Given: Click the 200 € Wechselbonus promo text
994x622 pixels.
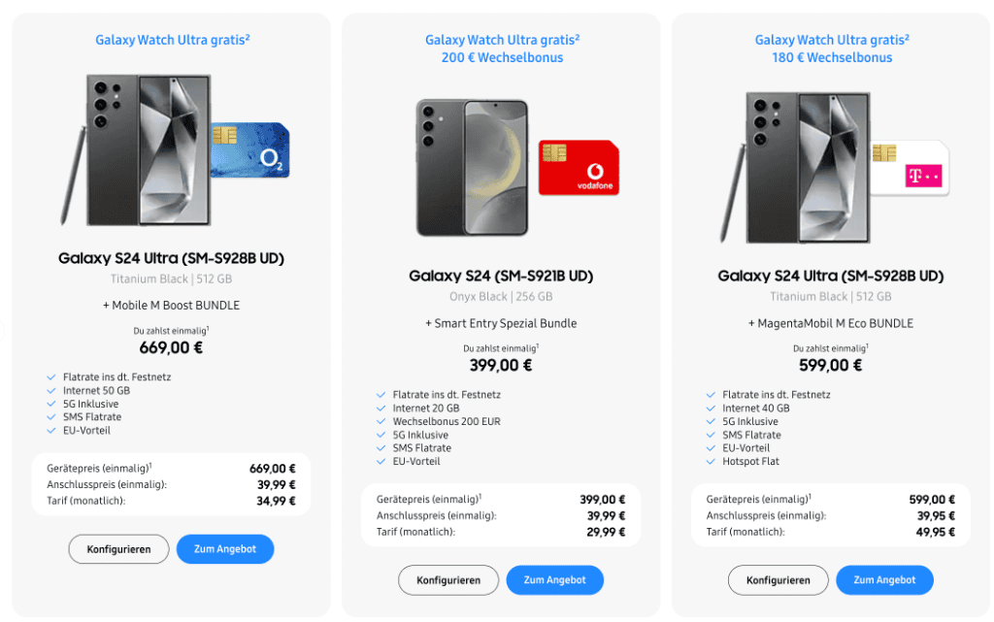Looking at the screenshot, I should pos(502,57).
